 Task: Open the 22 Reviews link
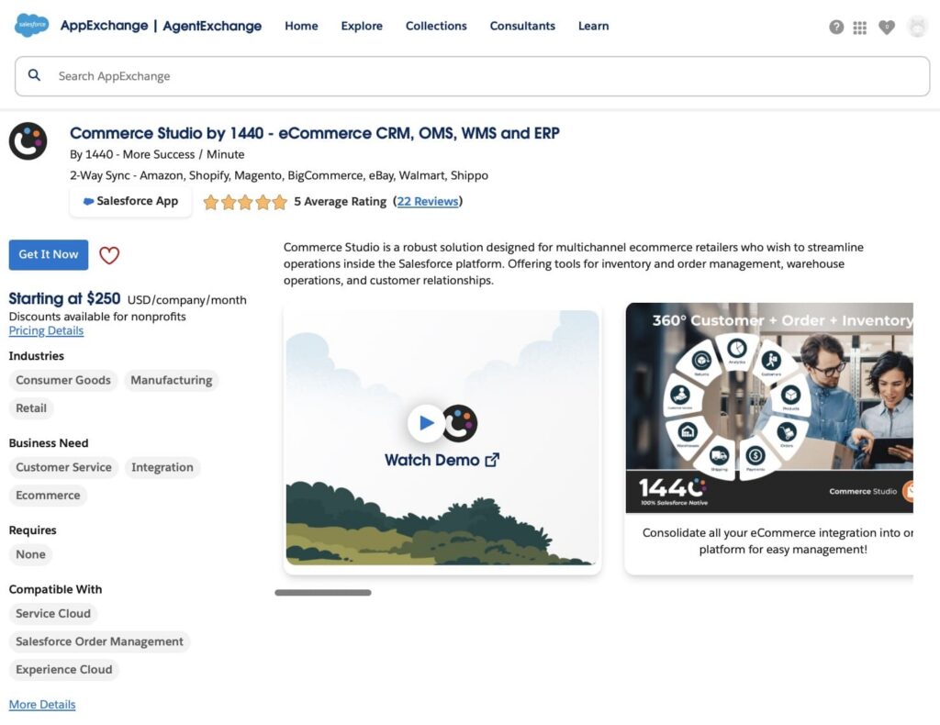[x=428, y=201]
